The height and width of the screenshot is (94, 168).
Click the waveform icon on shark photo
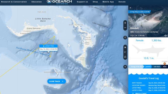(165, 35)
